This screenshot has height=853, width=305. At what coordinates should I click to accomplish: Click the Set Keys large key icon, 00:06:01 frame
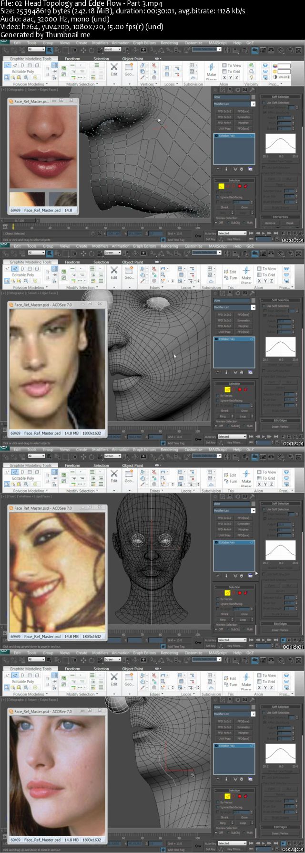[199, 235]
